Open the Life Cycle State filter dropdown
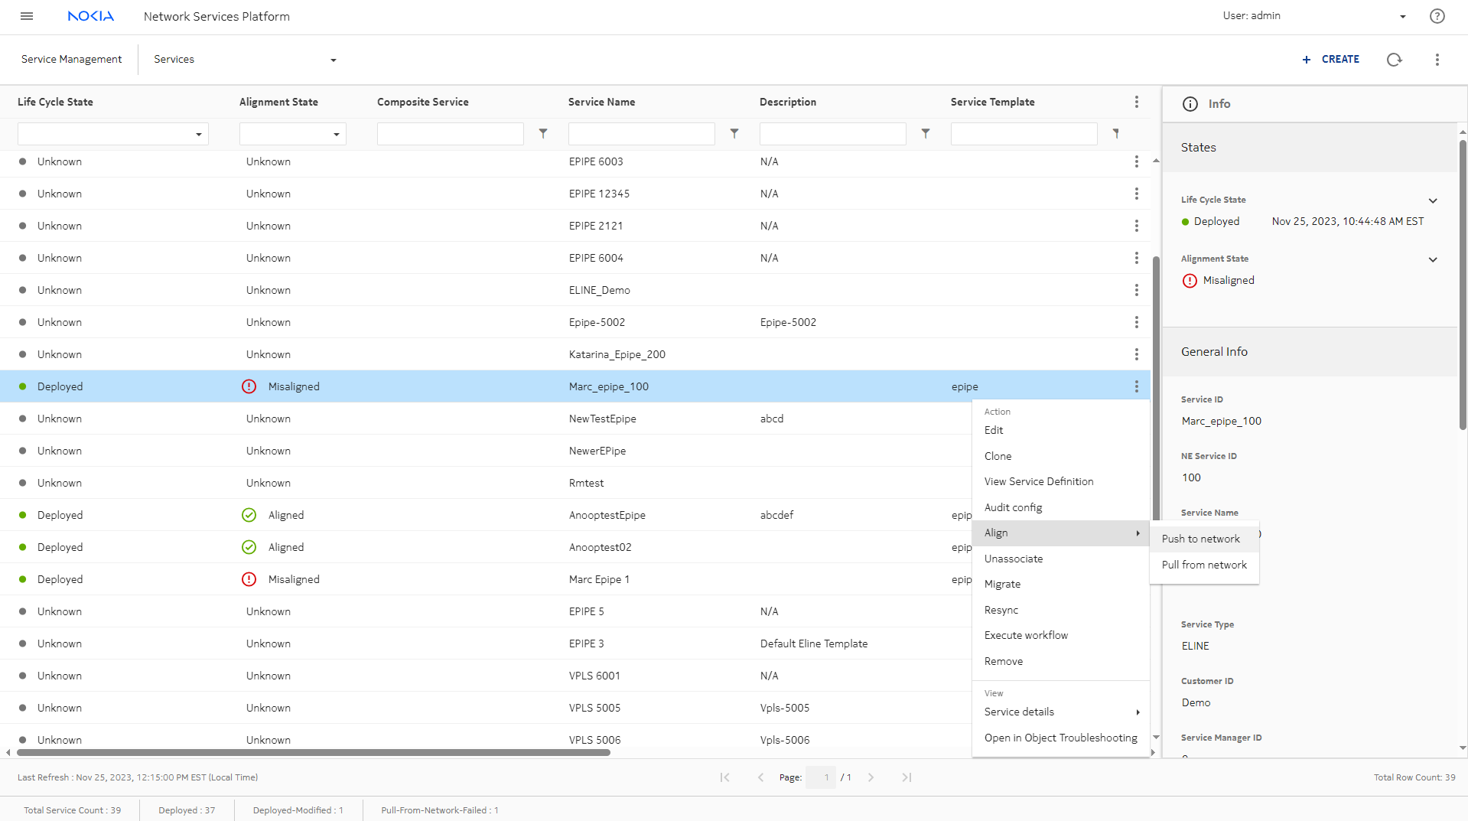 click(x=113, y=134)
